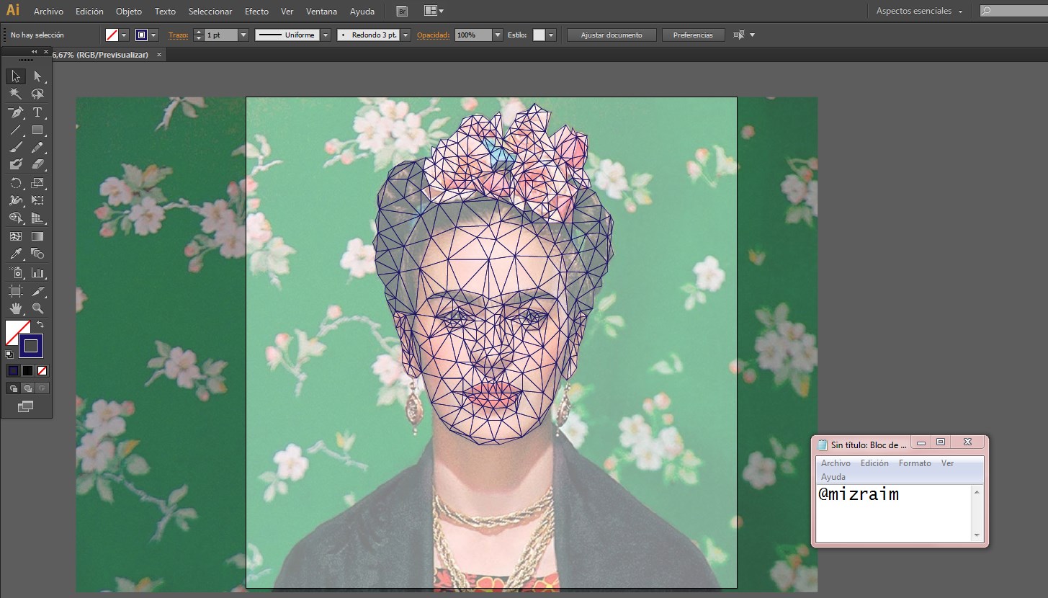Set paint to None with red-slash button
1048x598 pixels.
(x=42, y=370)
